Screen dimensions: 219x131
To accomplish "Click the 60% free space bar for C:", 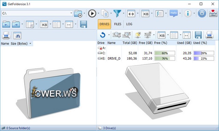I will coord(165,53).
